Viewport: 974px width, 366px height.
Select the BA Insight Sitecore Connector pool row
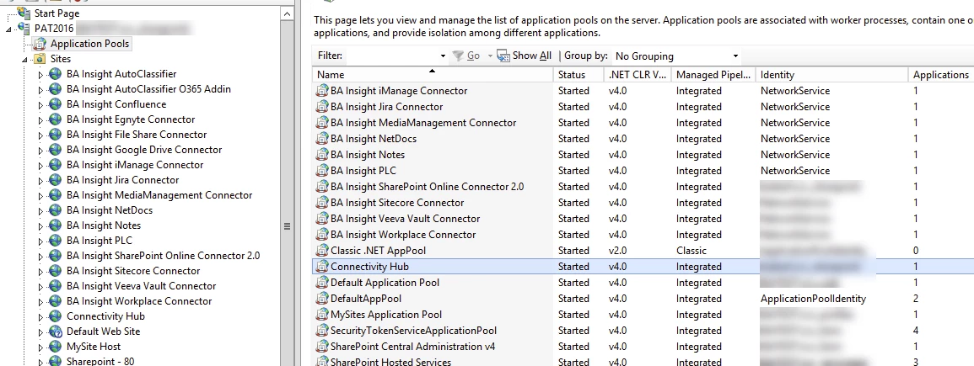643,203
